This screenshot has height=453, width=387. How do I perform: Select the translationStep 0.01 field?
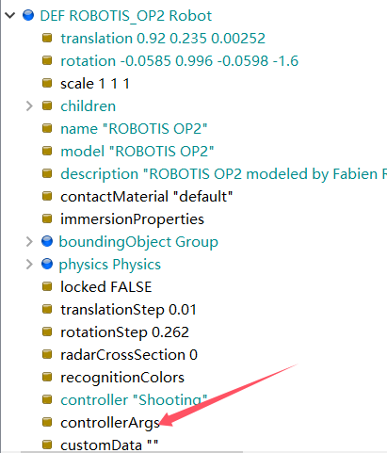(x=128, y=310)
